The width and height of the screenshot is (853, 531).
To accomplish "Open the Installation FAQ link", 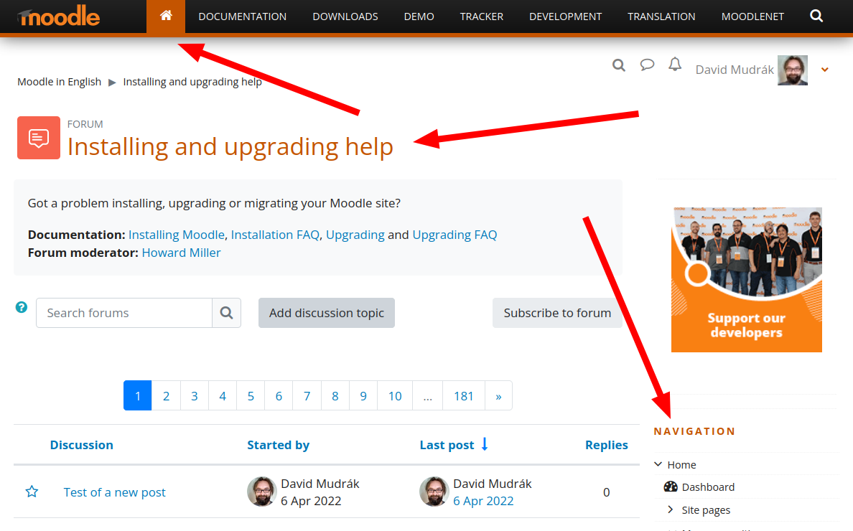I will coord(275,235).
